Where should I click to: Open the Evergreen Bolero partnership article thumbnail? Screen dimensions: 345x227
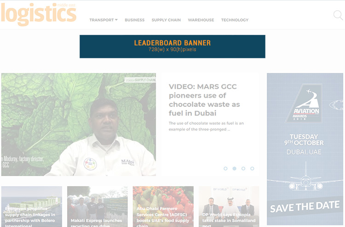pos(32,206)
